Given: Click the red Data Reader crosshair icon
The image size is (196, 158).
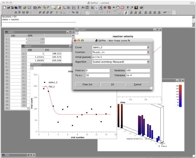Looking at the screenshot, I should [x=105, y=8].
